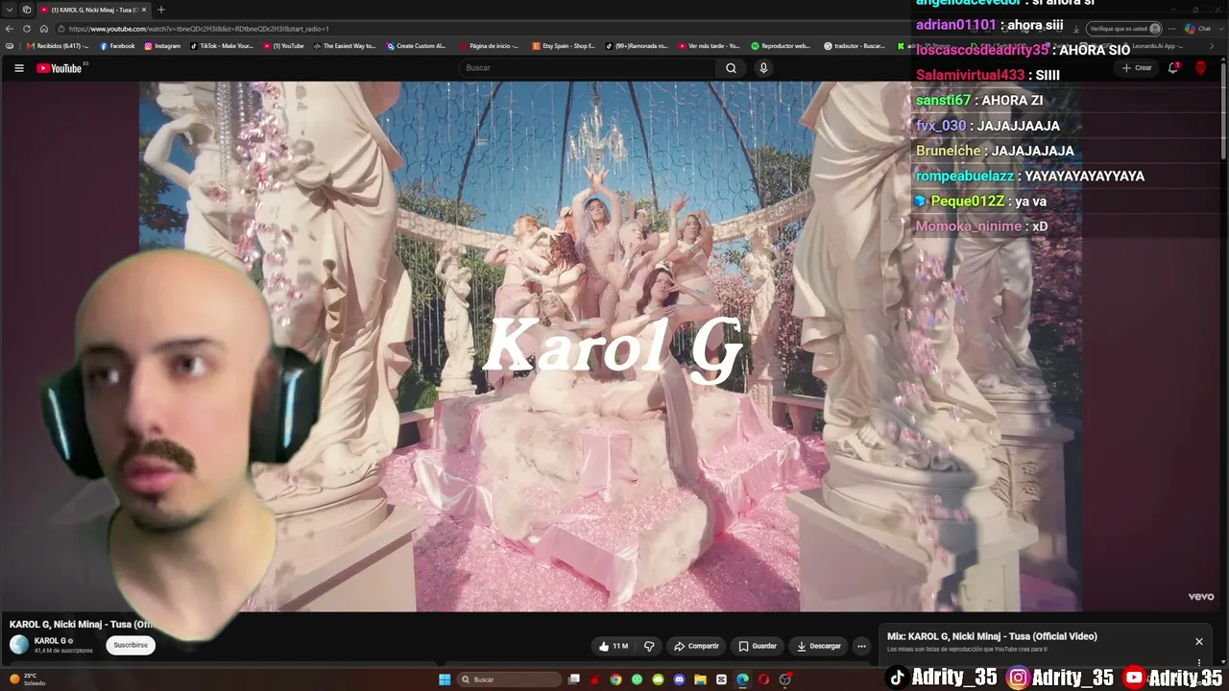Viewport: 1229px width, 691px height.
Task: Reload the browser page
Action: [x=27, y=29]
